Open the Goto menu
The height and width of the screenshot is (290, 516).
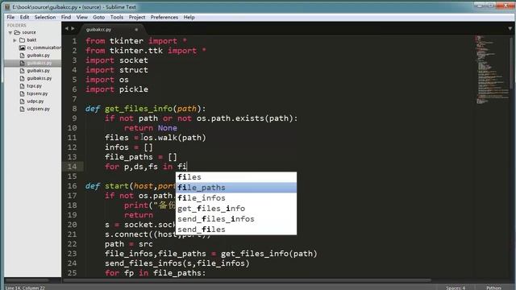tap(98, 17)
